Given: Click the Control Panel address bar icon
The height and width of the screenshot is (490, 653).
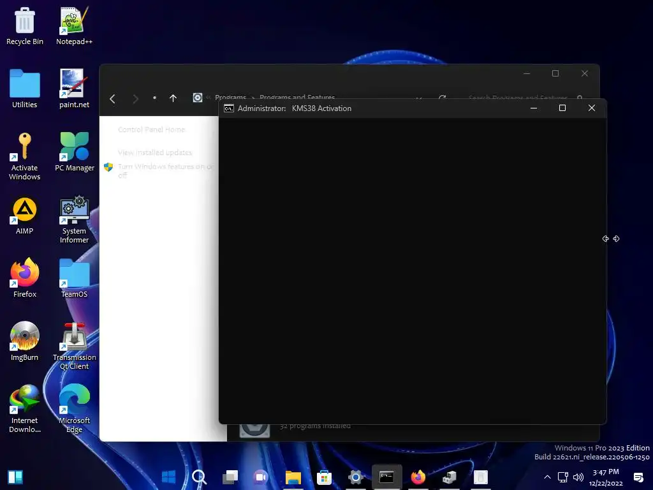Looking at the screenshot, I should (198, 98).
